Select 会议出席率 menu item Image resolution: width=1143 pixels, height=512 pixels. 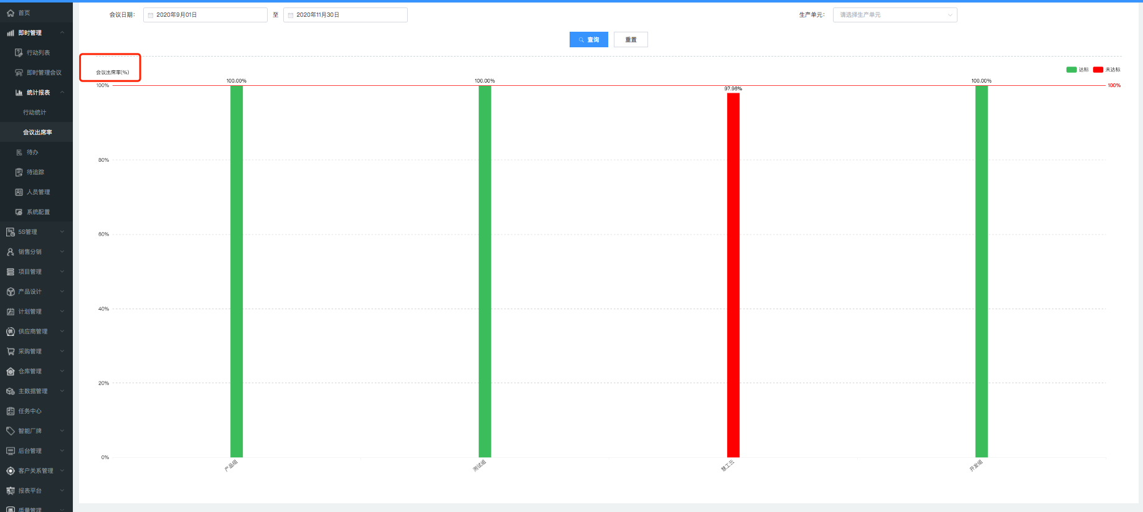tap(37, 133)
